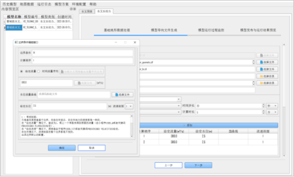
Task: Open the 流速剖面 dropdown in dialog
Action: point(129,106)
